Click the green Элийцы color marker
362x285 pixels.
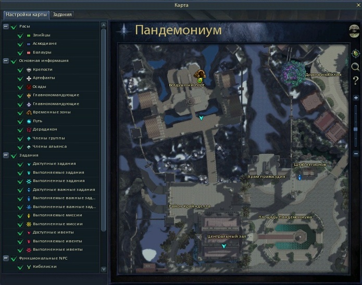(29, 35)
